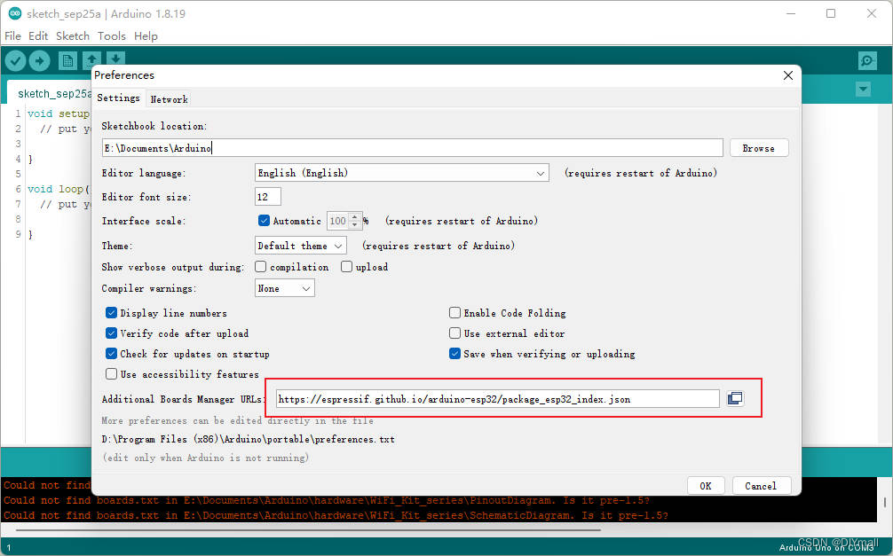Open the tab menu dropdown arrow
The image size is (893, 556).
863,90
